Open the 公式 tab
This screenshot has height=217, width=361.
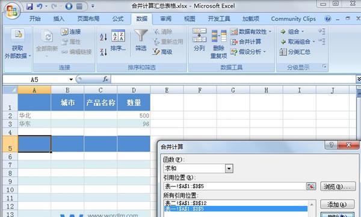point(118,19)
